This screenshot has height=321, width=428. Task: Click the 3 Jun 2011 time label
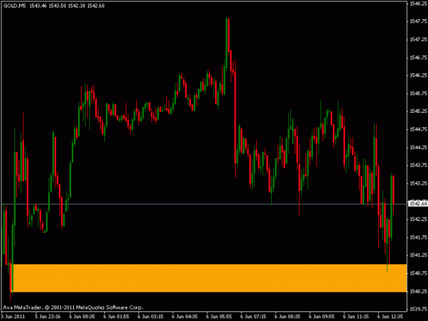tap(13, 317)
